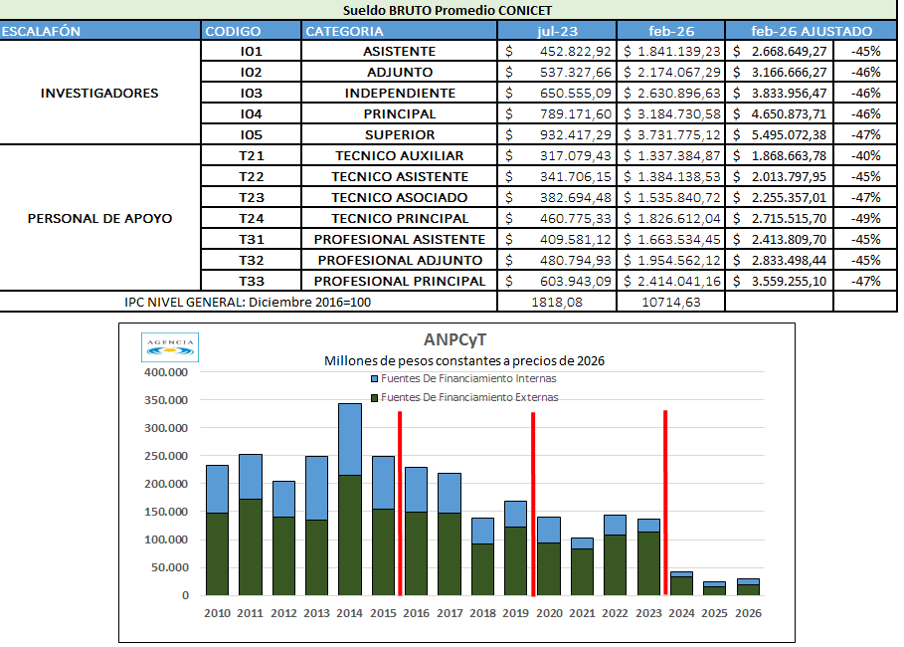Screen dimensions: 904x647
Task: Click the -49% cell for TECNICO PRINCIPAL
Action: coord(865,218)
